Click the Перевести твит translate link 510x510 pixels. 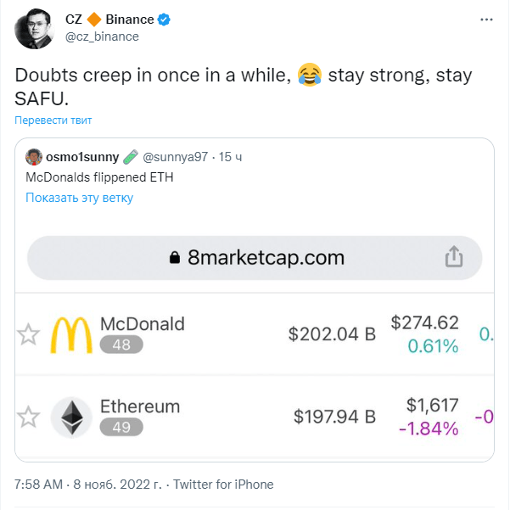coord(53,120)
